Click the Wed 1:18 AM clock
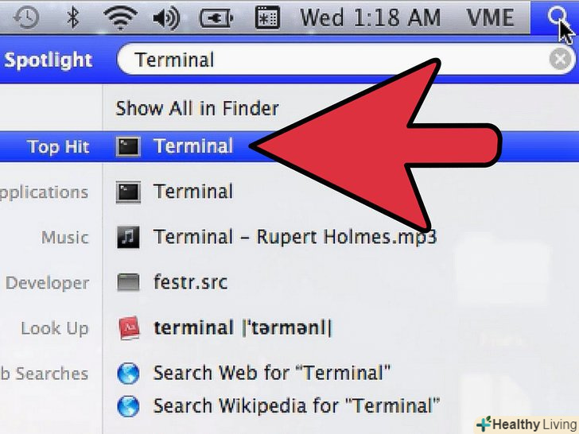The image size is (579, 434). tap(371, 17)
